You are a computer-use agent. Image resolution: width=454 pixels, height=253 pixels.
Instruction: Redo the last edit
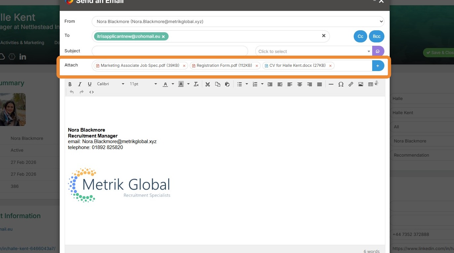[81, 92]
